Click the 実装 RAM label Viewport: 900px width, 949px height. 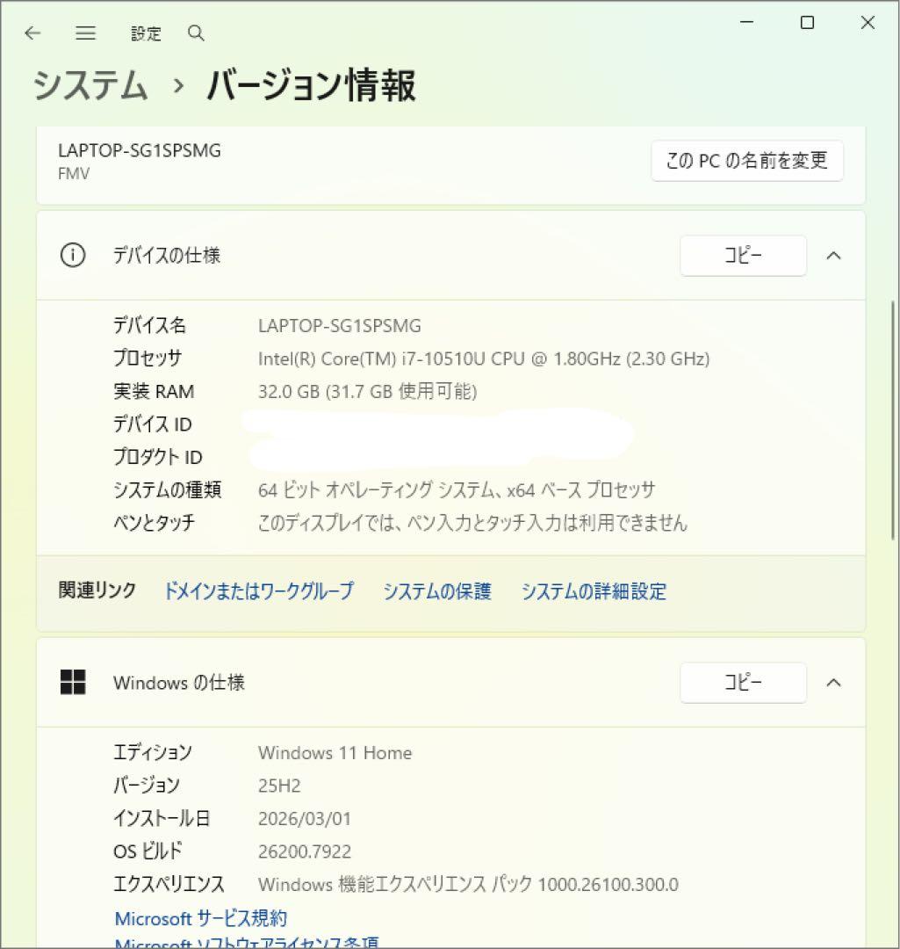pyautogui.click(x=154, y=392)
